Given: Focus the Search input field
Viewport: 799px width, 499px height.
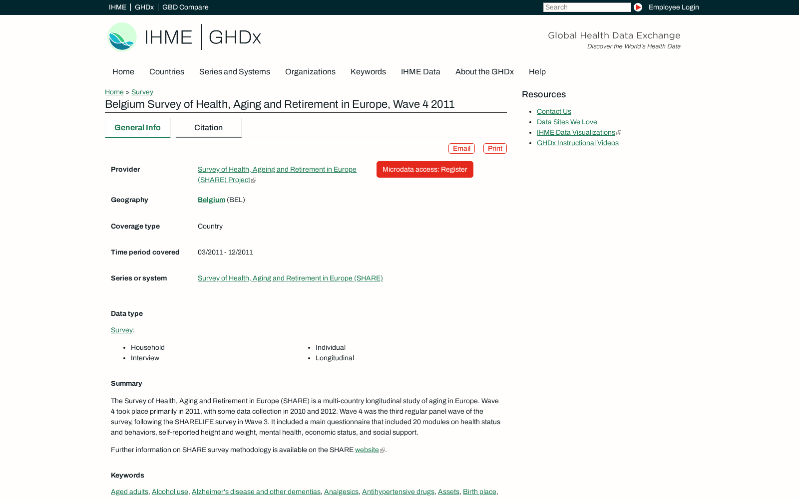Looking at the screenshot, I should (587, 7).
